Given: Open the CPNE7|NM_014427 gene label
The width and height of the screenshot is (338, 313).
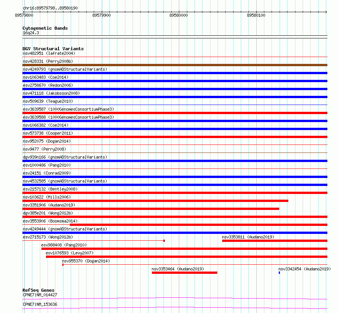Looking at the screenshot, I should point(40,295).
